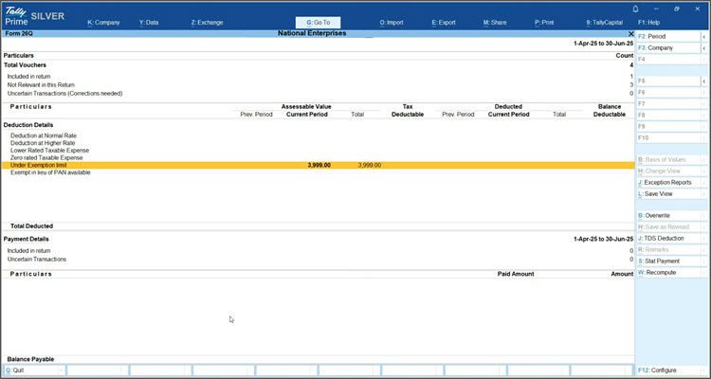Expand arrow beside the F5 button
The width and height of the screenshot is (711, 379).
click(x=704, y=81)
